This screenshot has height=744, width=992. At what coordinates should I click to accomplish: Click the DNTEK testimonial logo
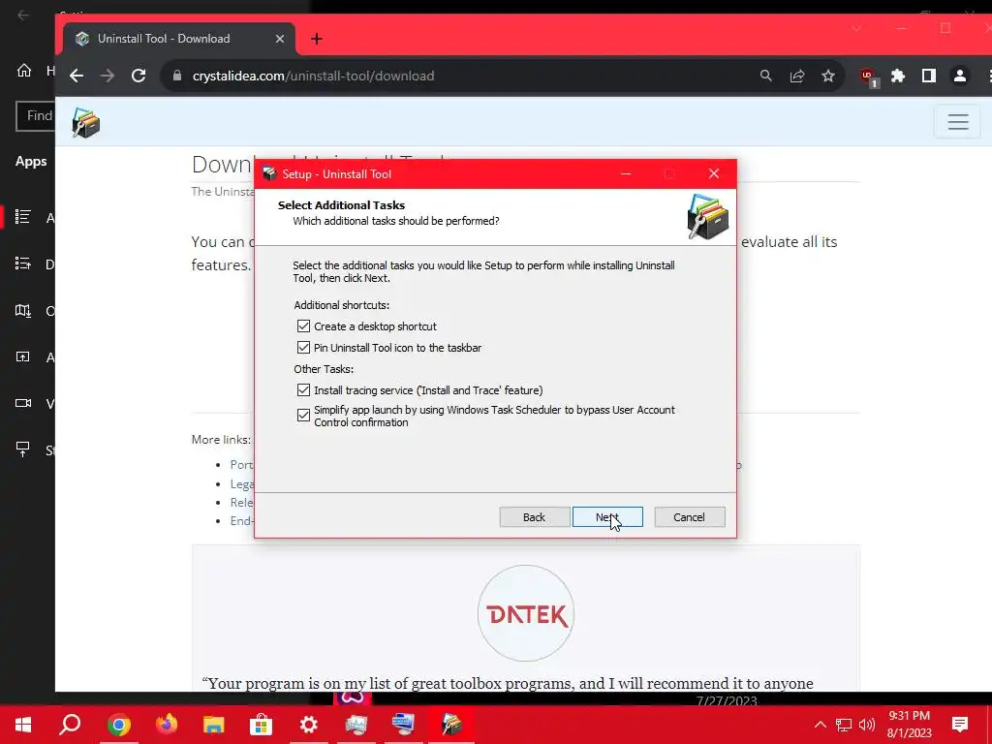click(526, 613)
